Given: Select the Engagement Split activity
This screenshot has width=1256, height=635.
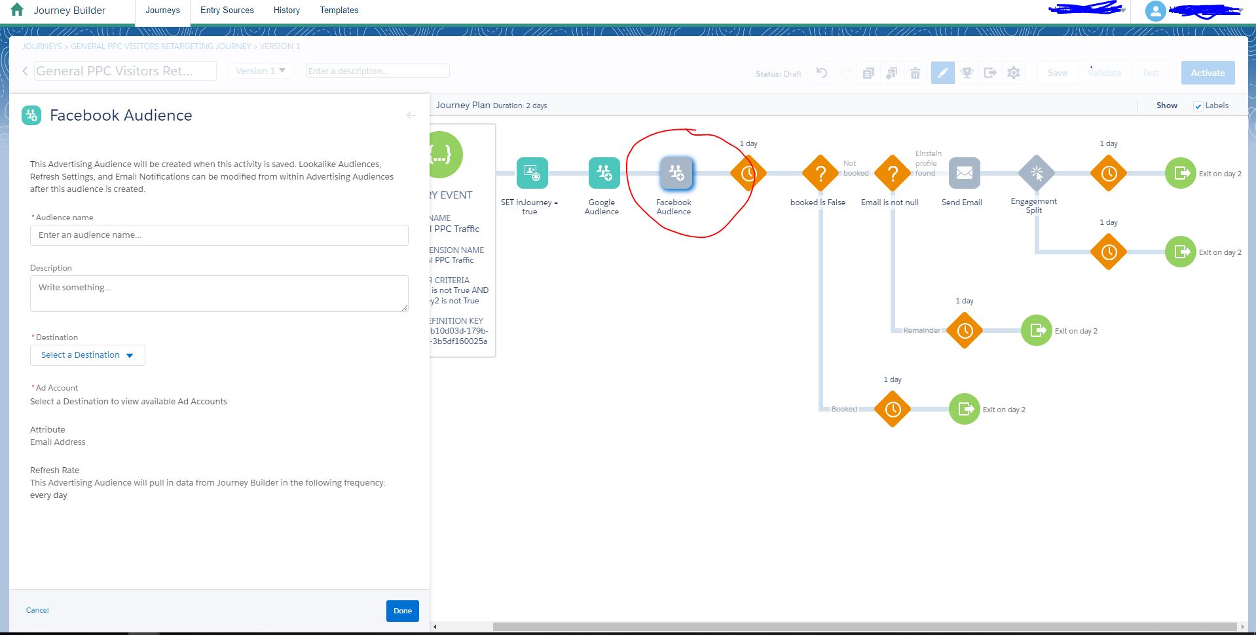Looking at the screenshot, I should pyautogui.click(x=1036, y=173).
